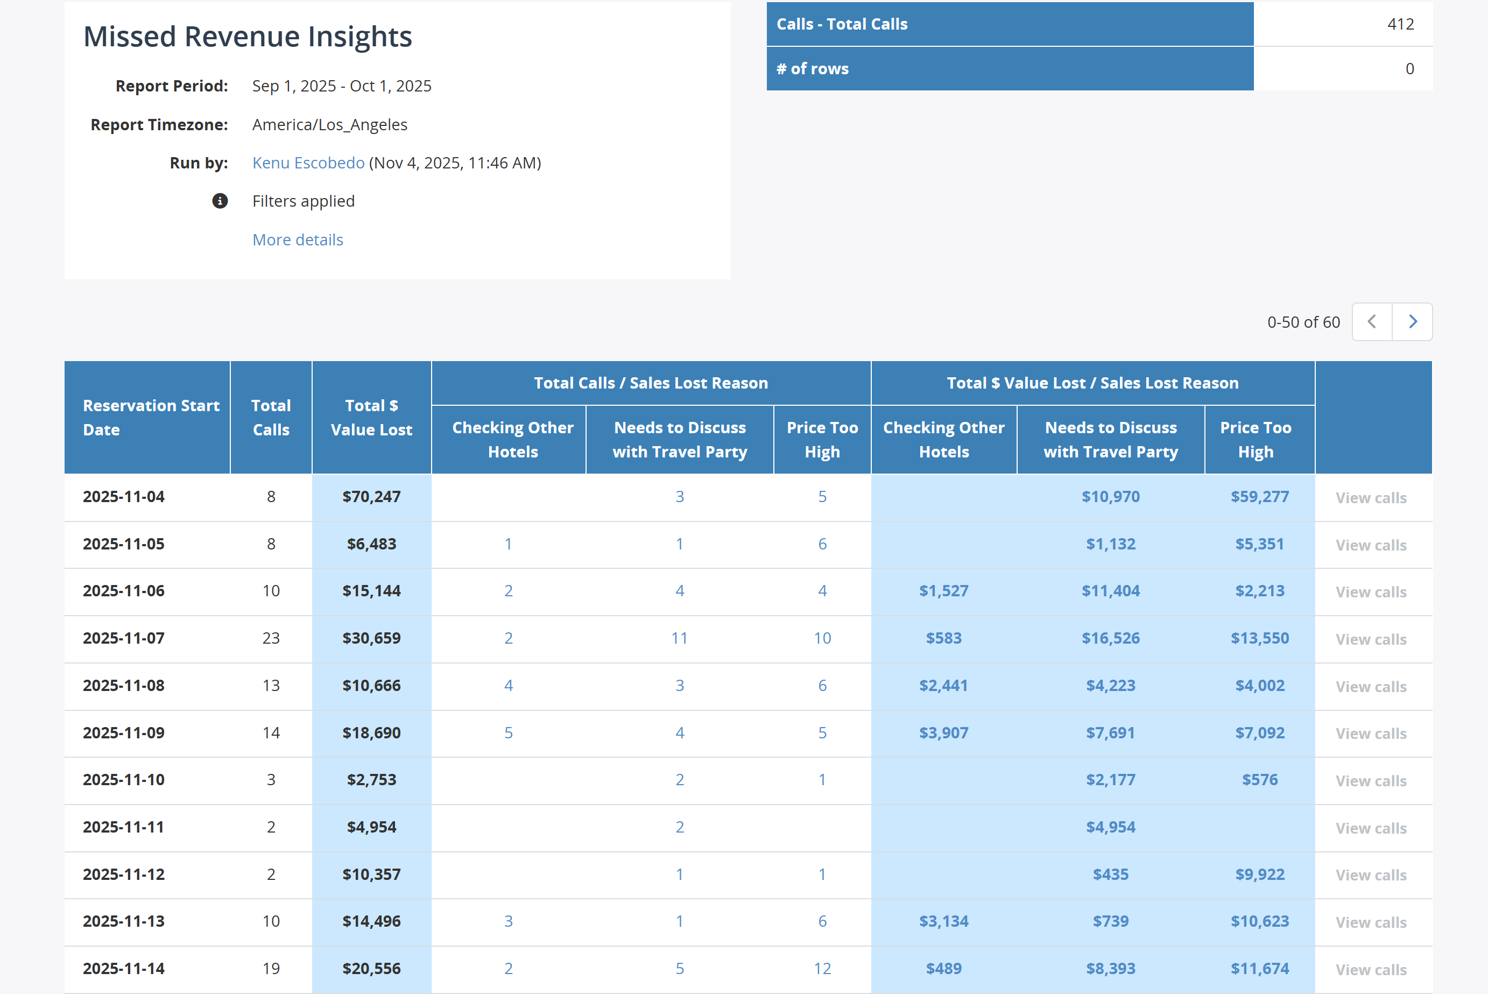View calls for reservation date 2025-11-14
This screenshot has width=1488, height=994.
pyautogui.click(x=1371, y=969)
